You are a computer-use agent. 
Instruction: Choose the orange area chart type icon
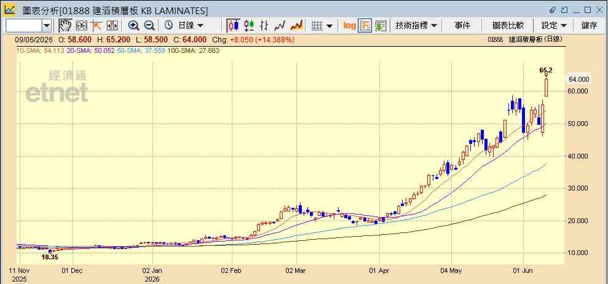(297, 26)
